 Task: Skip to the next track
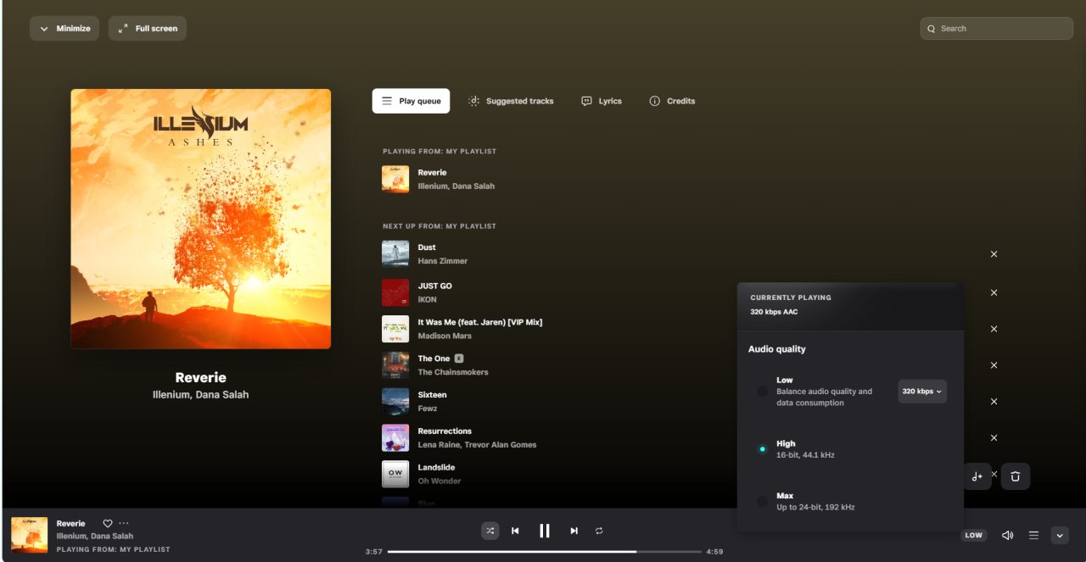(x=574, y=531)
